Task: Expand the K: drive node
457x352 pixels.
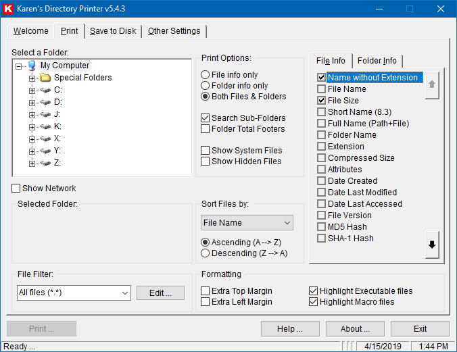Action: (32, 127)
